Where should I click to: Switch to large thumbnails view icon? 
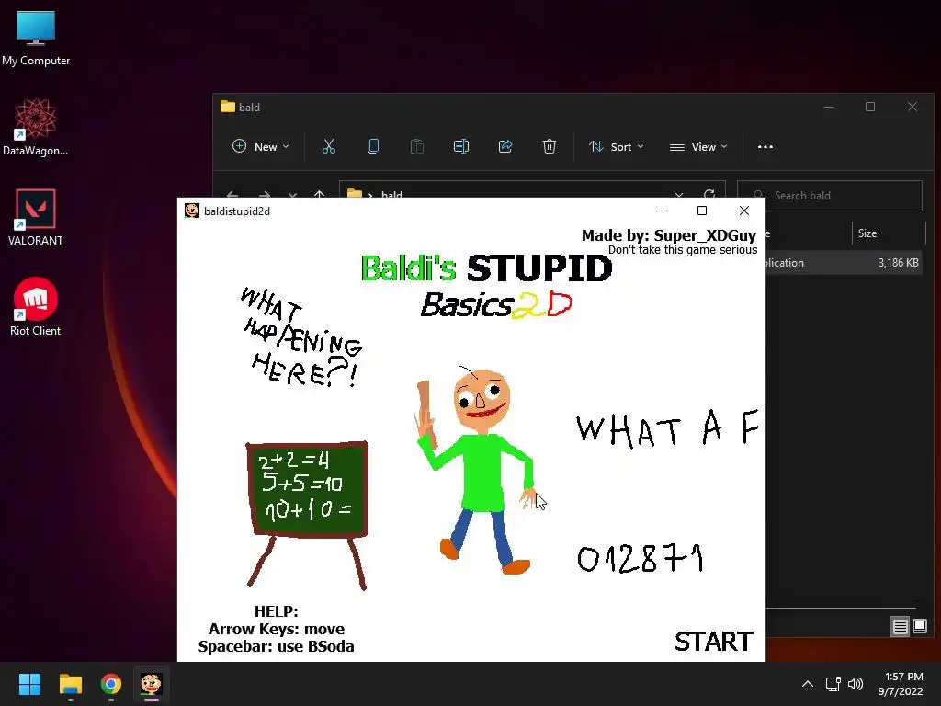(919, 627)
